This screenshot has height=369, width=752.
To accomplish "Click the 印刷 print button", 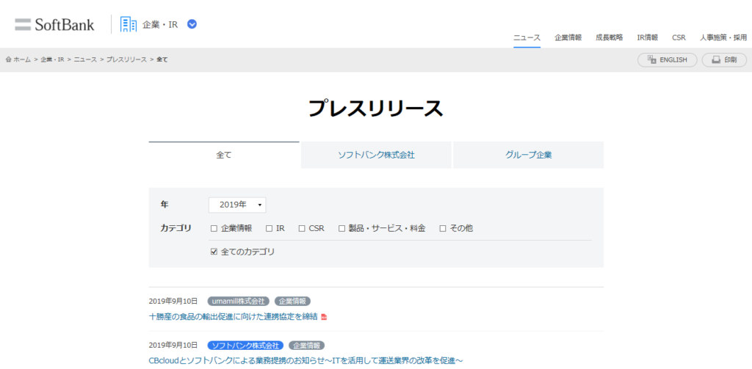I will point(724,60).
